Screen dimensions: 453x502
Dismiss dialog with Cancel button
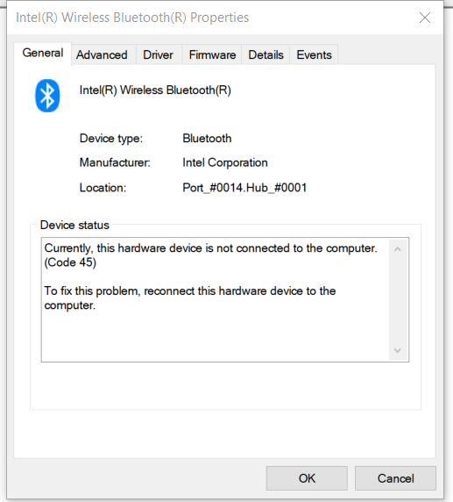point(395,478)
